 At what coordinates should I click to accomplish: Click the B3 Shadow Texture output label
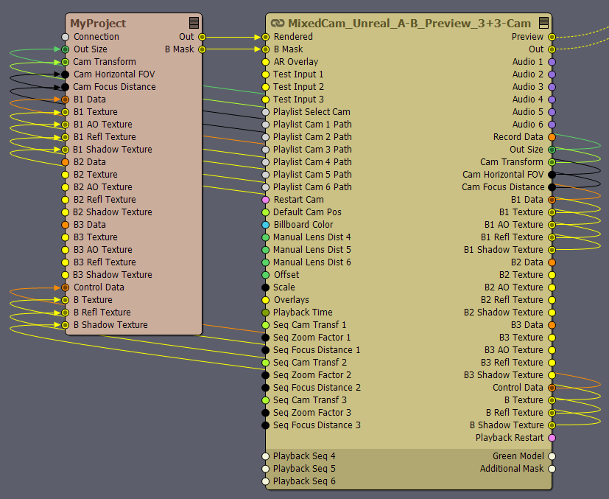pos(504,375)
